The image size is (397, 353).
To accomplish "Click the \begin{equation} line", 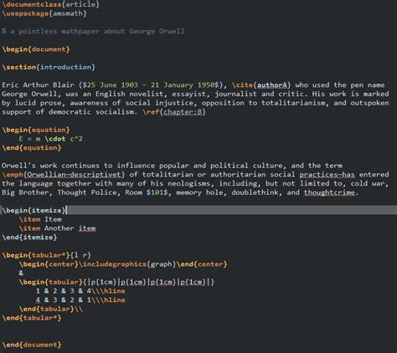I will coord(36,130).
